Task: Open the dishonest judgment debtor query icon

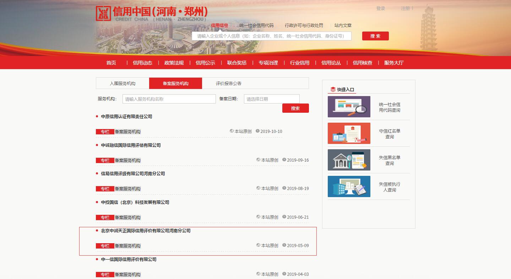Action: pyautogui.click(x=349, y=186)
